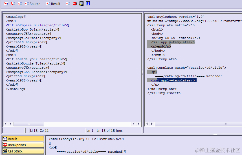This screenshot has width=242, height=155.
Task: Stop debugging with the red STOP icon
Action: pyautogui.click(x=75, y=4)
